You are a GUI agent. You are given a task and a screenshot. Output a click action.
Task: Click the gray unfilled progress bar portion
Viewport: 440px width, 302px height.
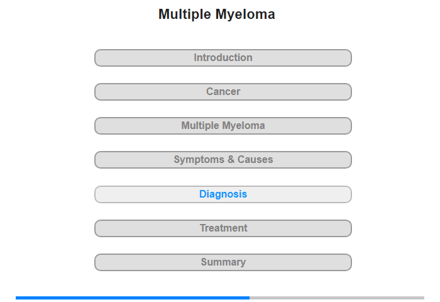pos(336,298)
